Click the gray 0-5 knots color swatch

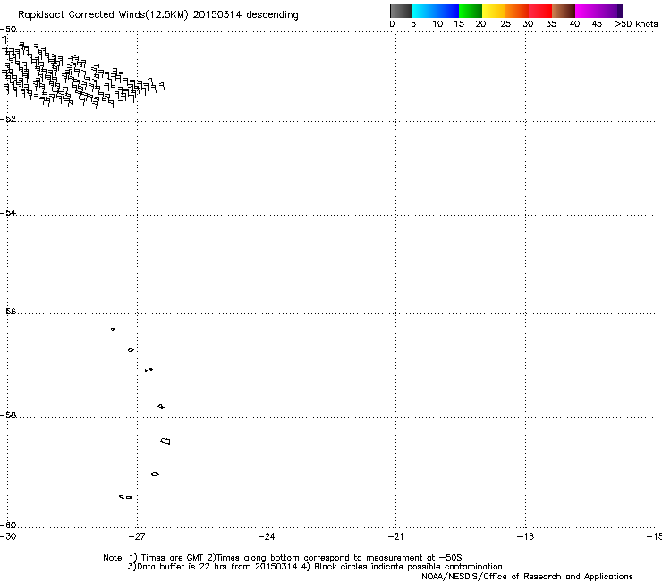[x=401, y=11]
